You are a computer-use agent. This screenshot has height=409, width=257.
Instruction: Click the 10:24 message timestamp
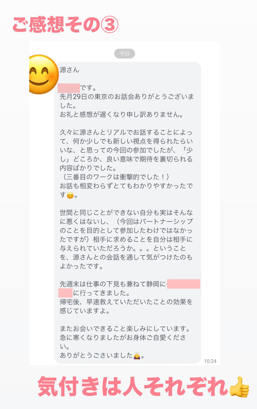pos(210,361)
